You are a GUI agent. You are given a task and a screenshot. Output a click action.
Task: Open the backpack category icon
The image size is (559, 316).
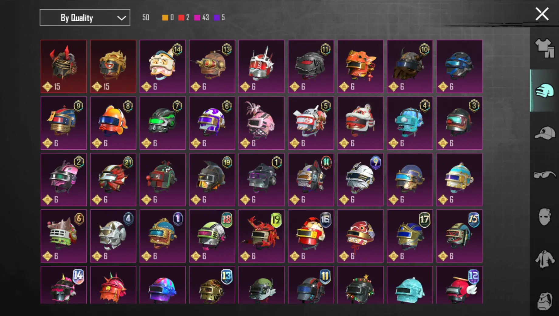(545, 301)
